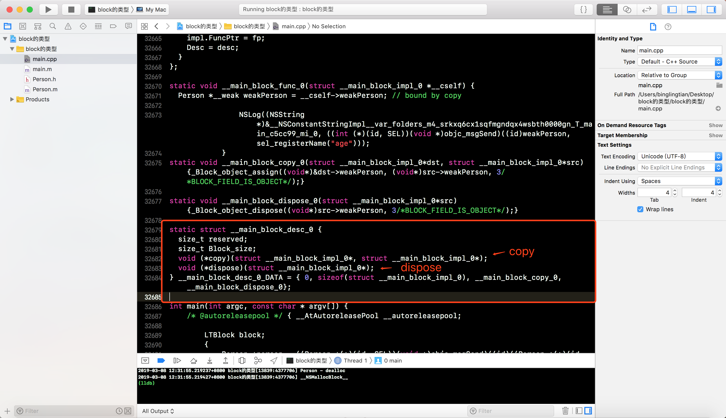The height and width of the screenshot is (418, 726).
Task: Open the Text Encoding dropdown
Action: click(x=679, y=157)
